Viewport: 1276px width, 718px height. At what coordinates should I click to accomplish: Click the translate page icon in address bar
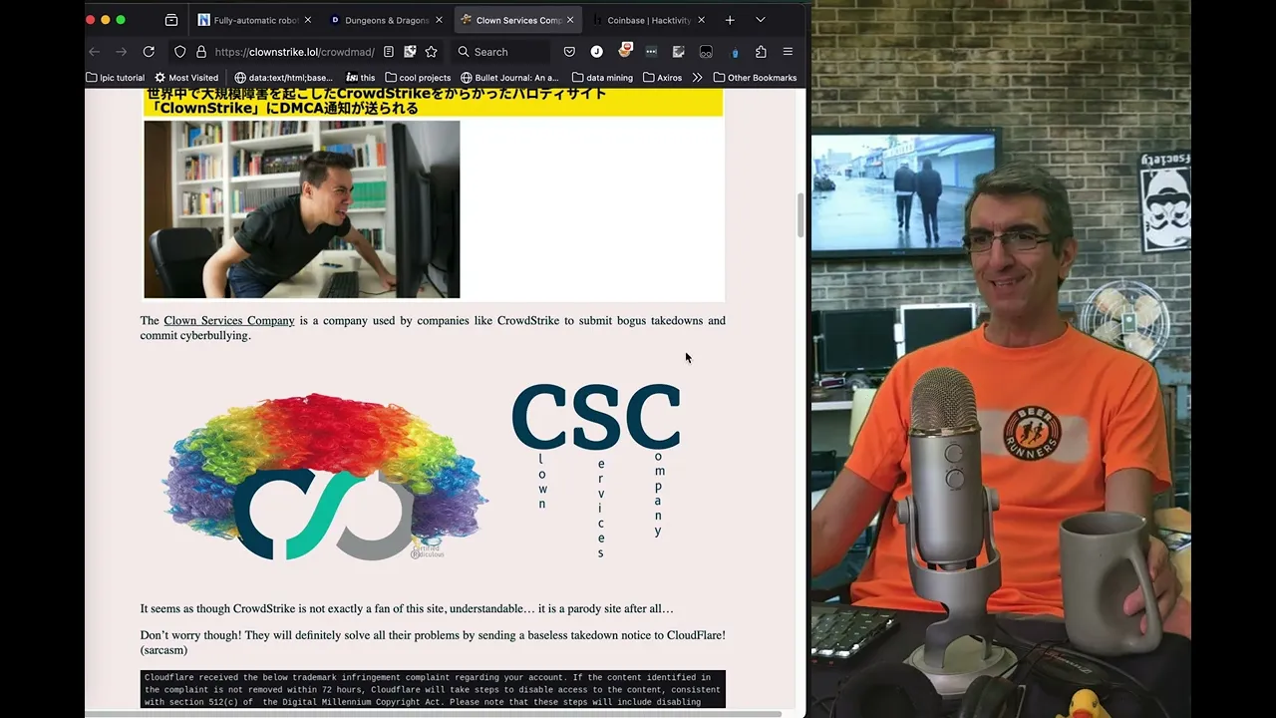coord(410,52)
